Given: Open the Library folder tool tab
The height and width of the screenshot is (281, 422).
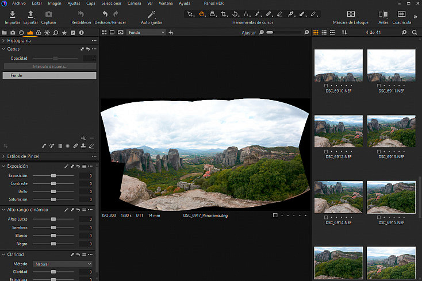Looking at the screenshot, I should pyautogui.click(x=4, y=33).
